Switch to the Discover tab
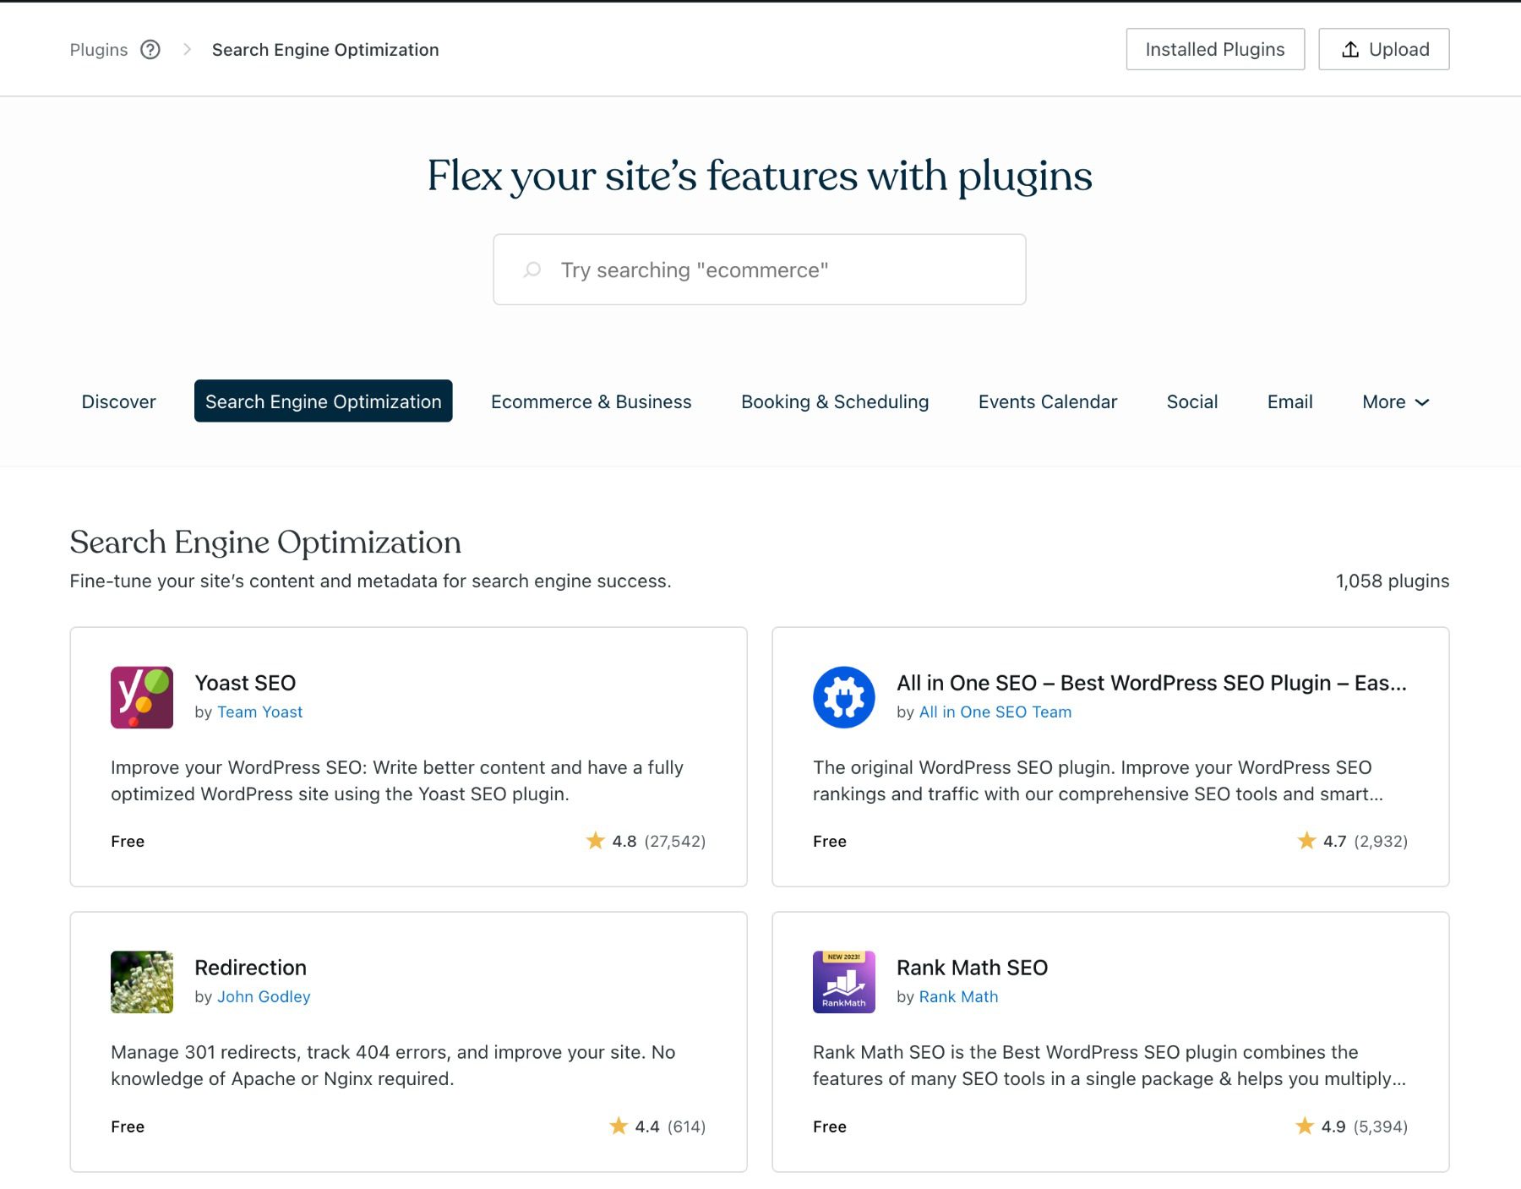The image size is (1521, 1189). [118, 401]
